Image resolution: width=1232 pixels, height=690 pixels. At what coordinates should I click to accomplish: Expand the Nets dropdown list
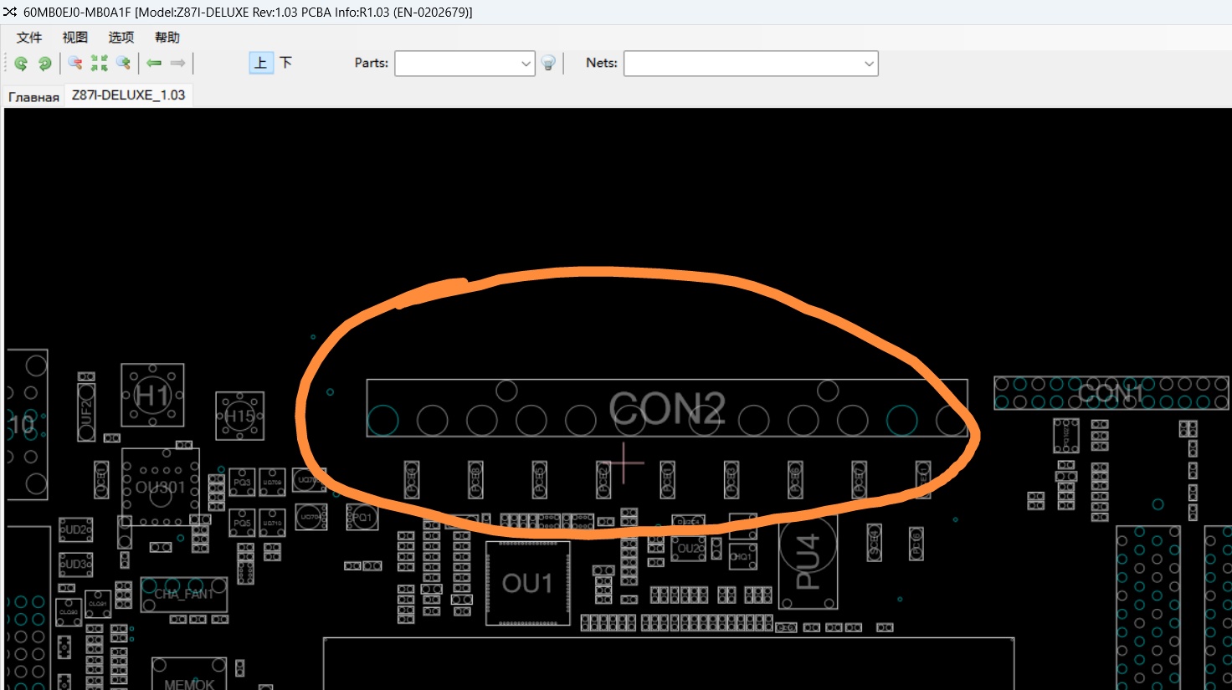(x=869, y=64)
